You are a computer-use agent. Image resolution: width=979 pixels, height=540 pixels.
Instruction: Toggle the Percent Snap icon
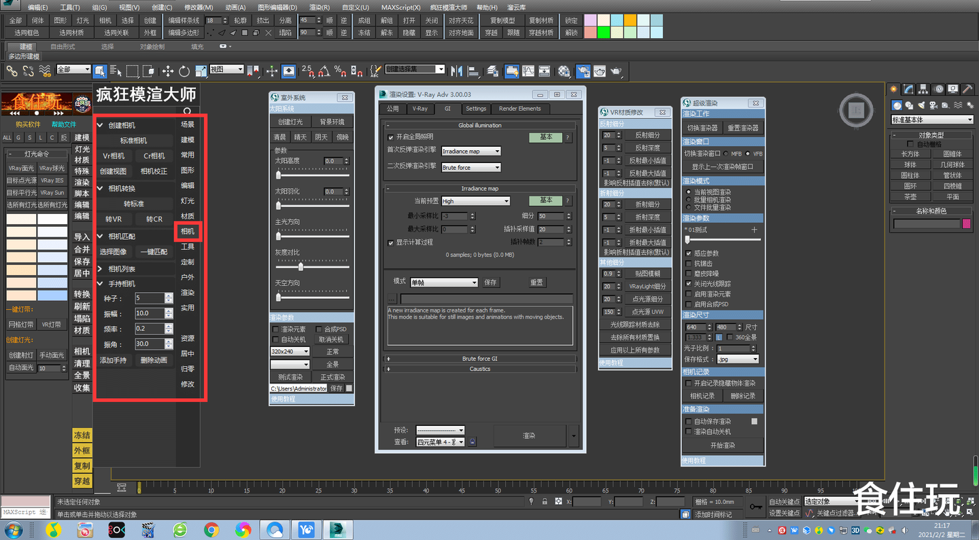pyautogui.click(x=339, y=70)
